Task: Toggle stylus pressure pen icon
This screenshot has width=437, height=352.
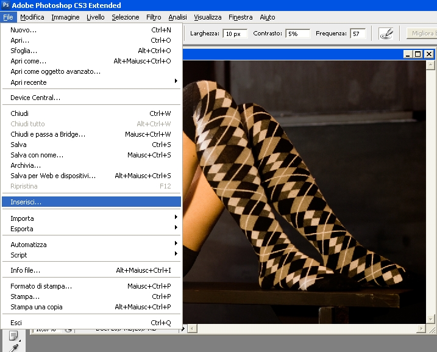Action: pyautogui.click(x=386, y=34)
